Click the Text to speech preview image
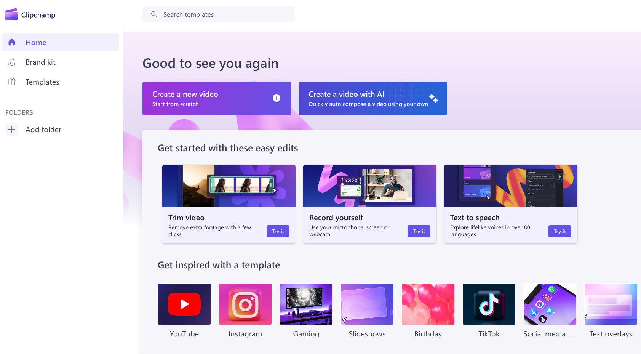The height and width of the screenshot is (354, 641). click(x=511, y=186)
